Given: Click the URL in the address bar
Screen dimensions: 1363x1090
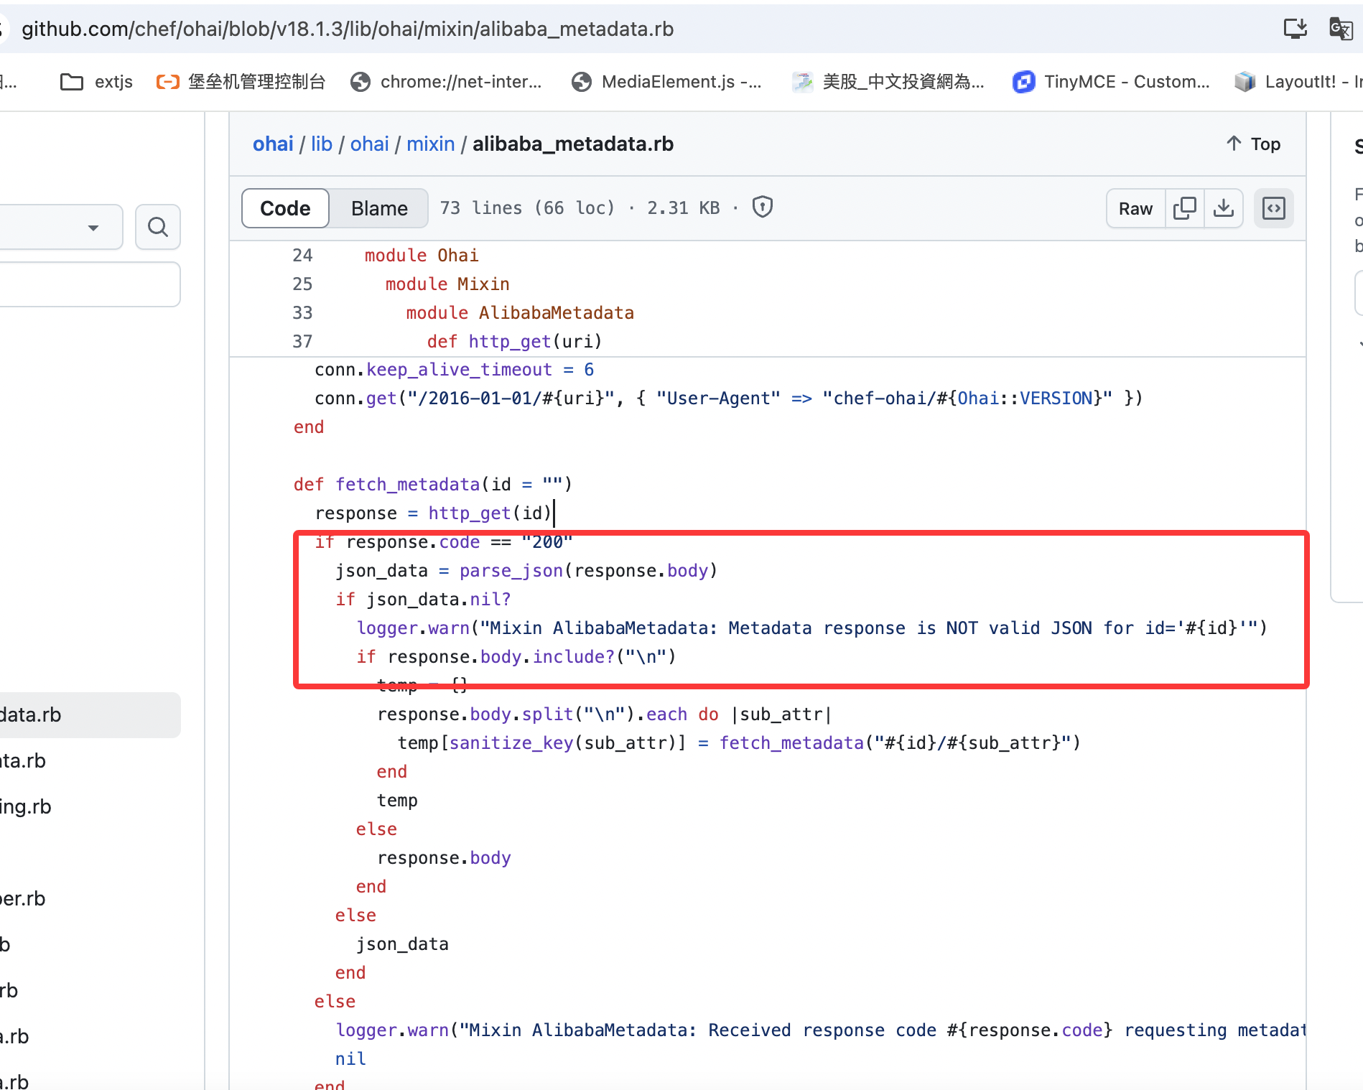Looking at the screenshot, I should point(348,29).
